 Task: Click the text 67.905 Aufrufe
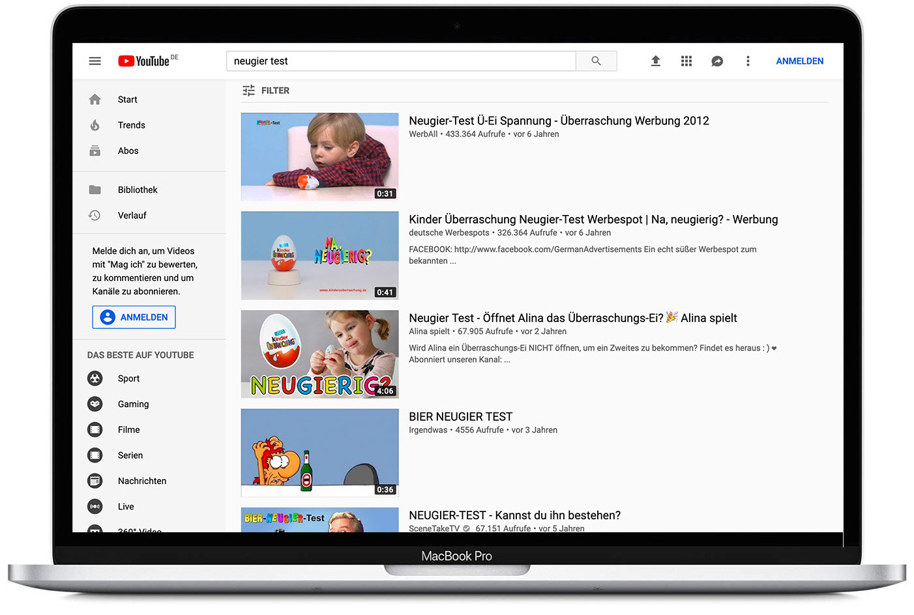click(x=485, y=332)
